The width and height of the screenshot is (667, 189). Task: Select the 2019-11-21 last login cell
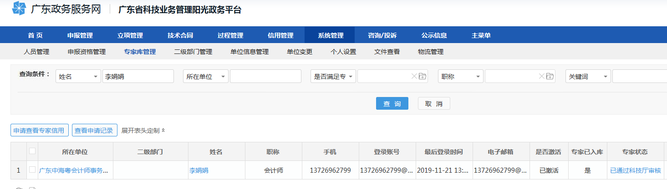(x=444, y=170)
